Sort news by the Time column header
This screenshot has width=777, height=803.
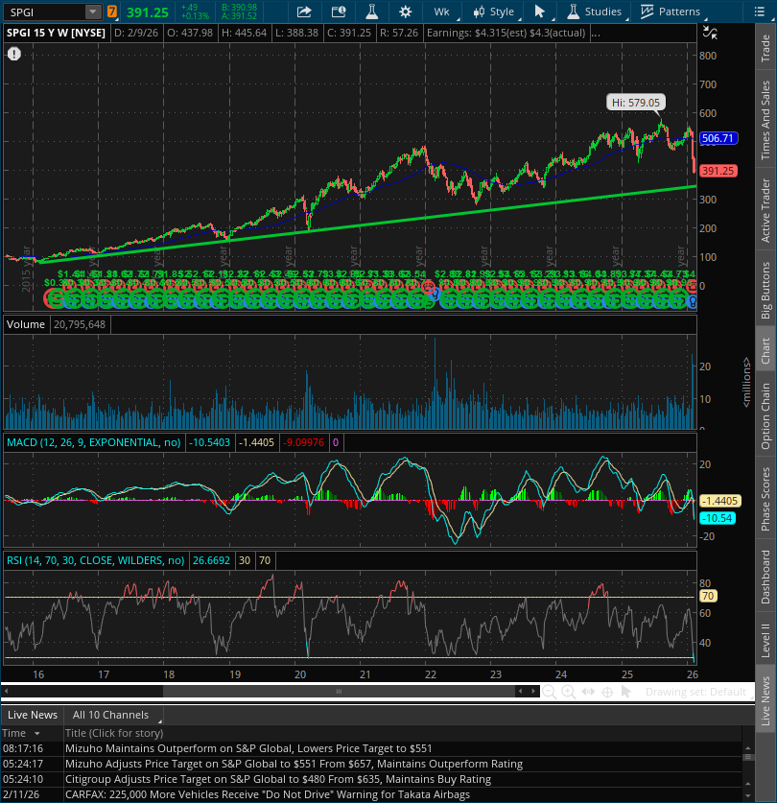point(32,733)
